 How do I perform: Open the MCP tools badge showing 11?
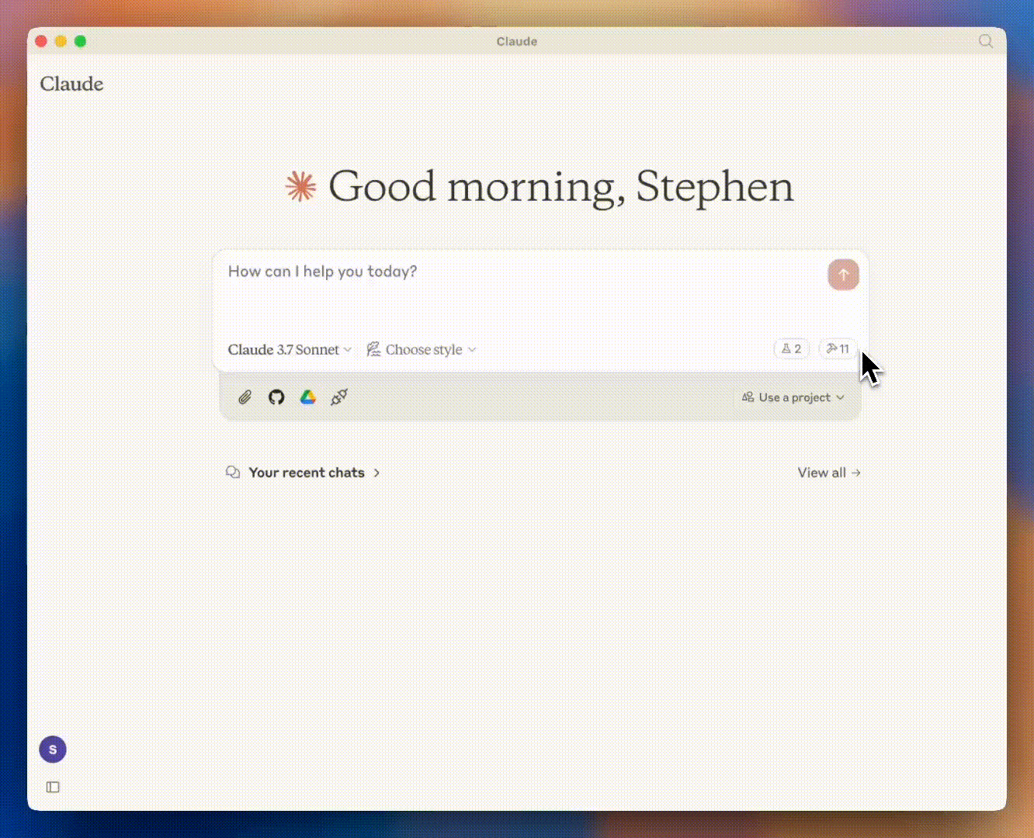tap(838, 349)
